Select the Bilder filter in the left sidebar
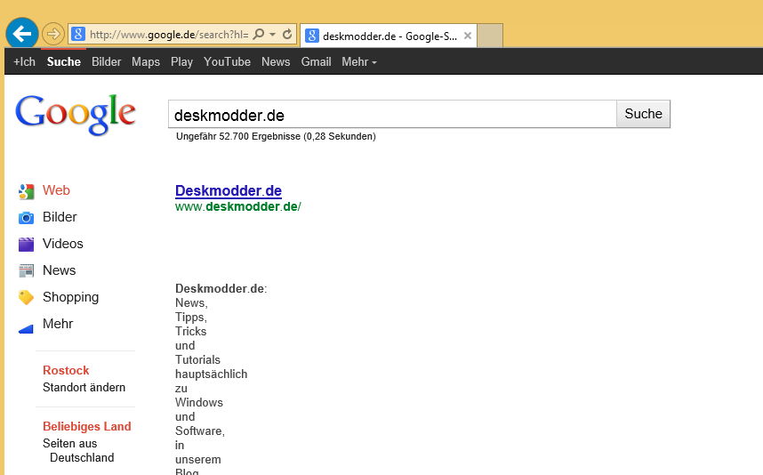The height and width of the screenshot is (475, 763). (x=60, y=217)
